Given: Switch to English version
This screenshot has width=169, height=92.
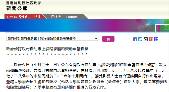Looking at the screenshot, I should pos(72,17).
